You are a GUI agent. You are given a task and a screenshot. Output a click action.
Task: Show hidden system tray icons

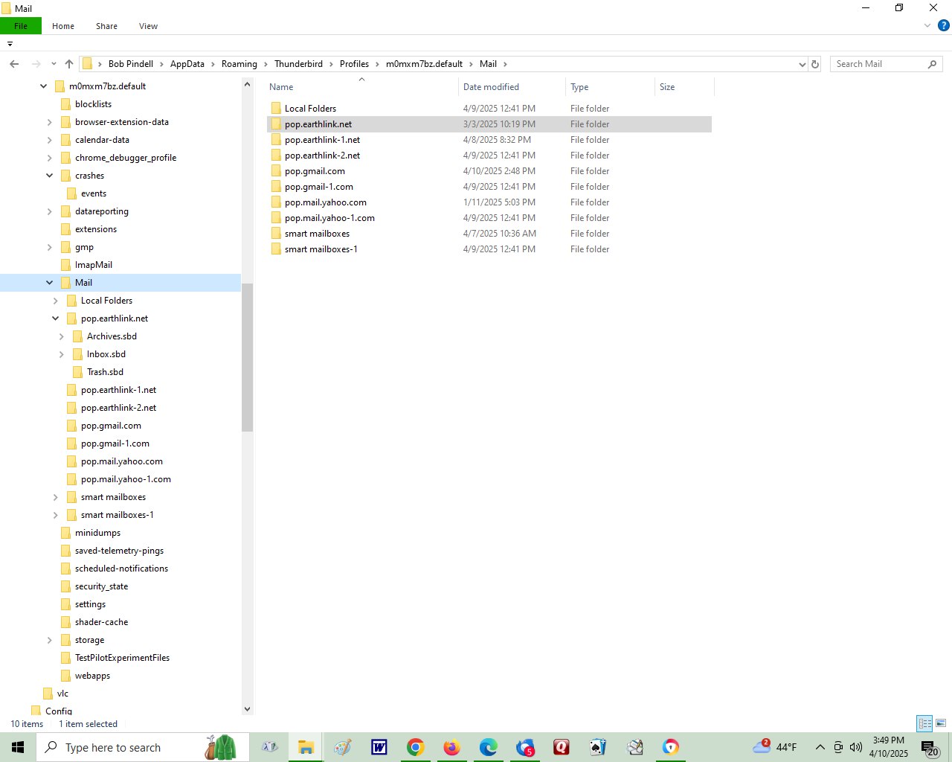click(820, 747)
